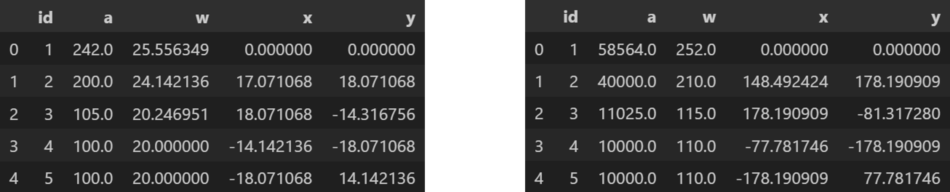The height and width of the screenshot is (192, 950).
Task: Click the cell with value 20.246951
Action: point(171,114)
